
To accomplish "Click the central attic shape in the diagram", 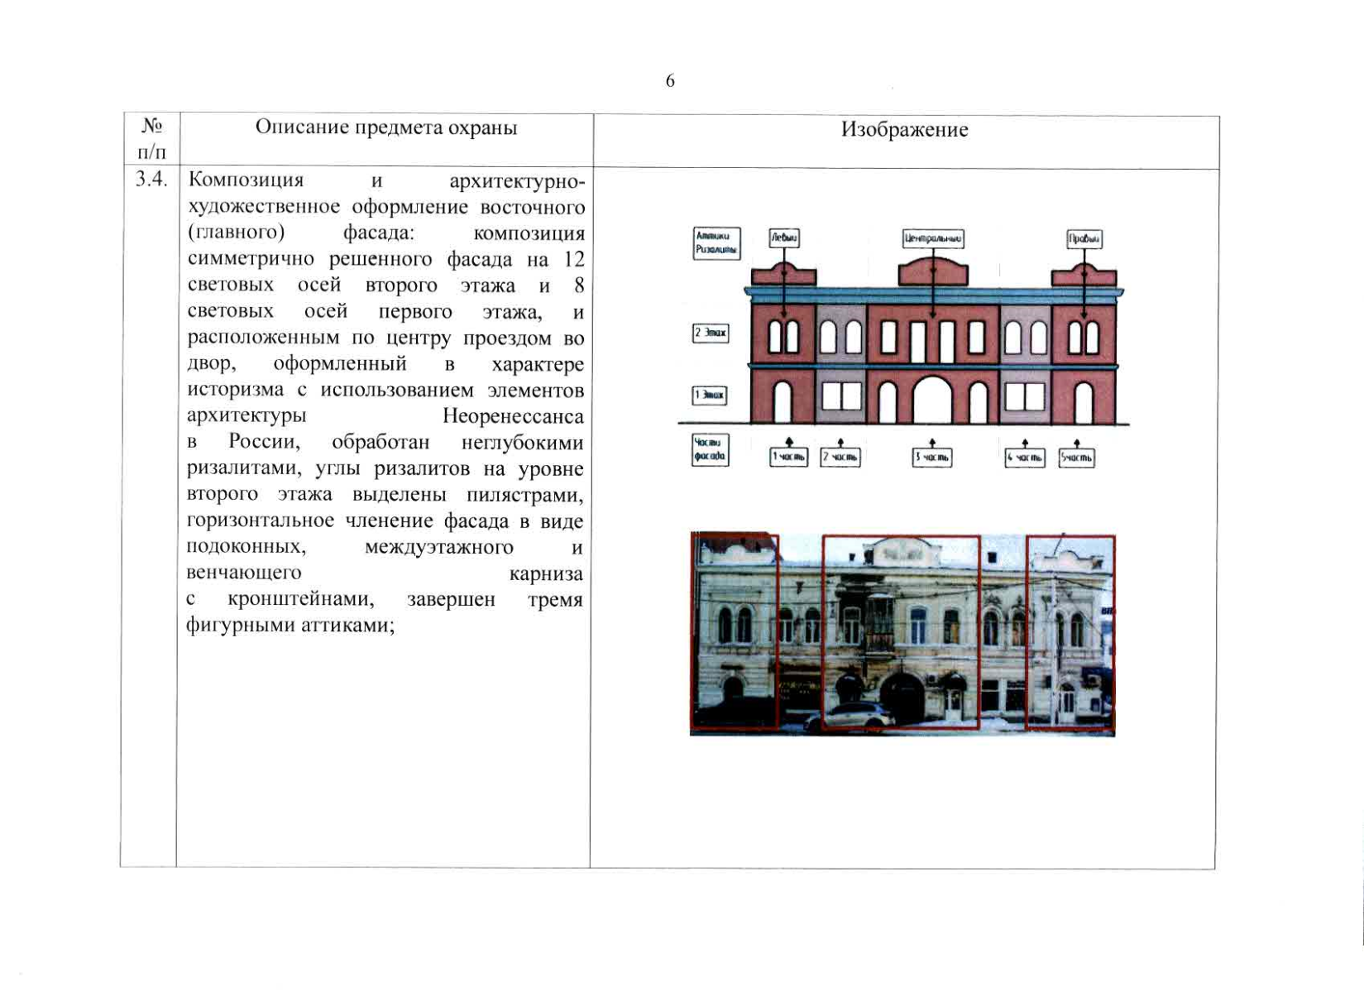I will tap(933, 271).
